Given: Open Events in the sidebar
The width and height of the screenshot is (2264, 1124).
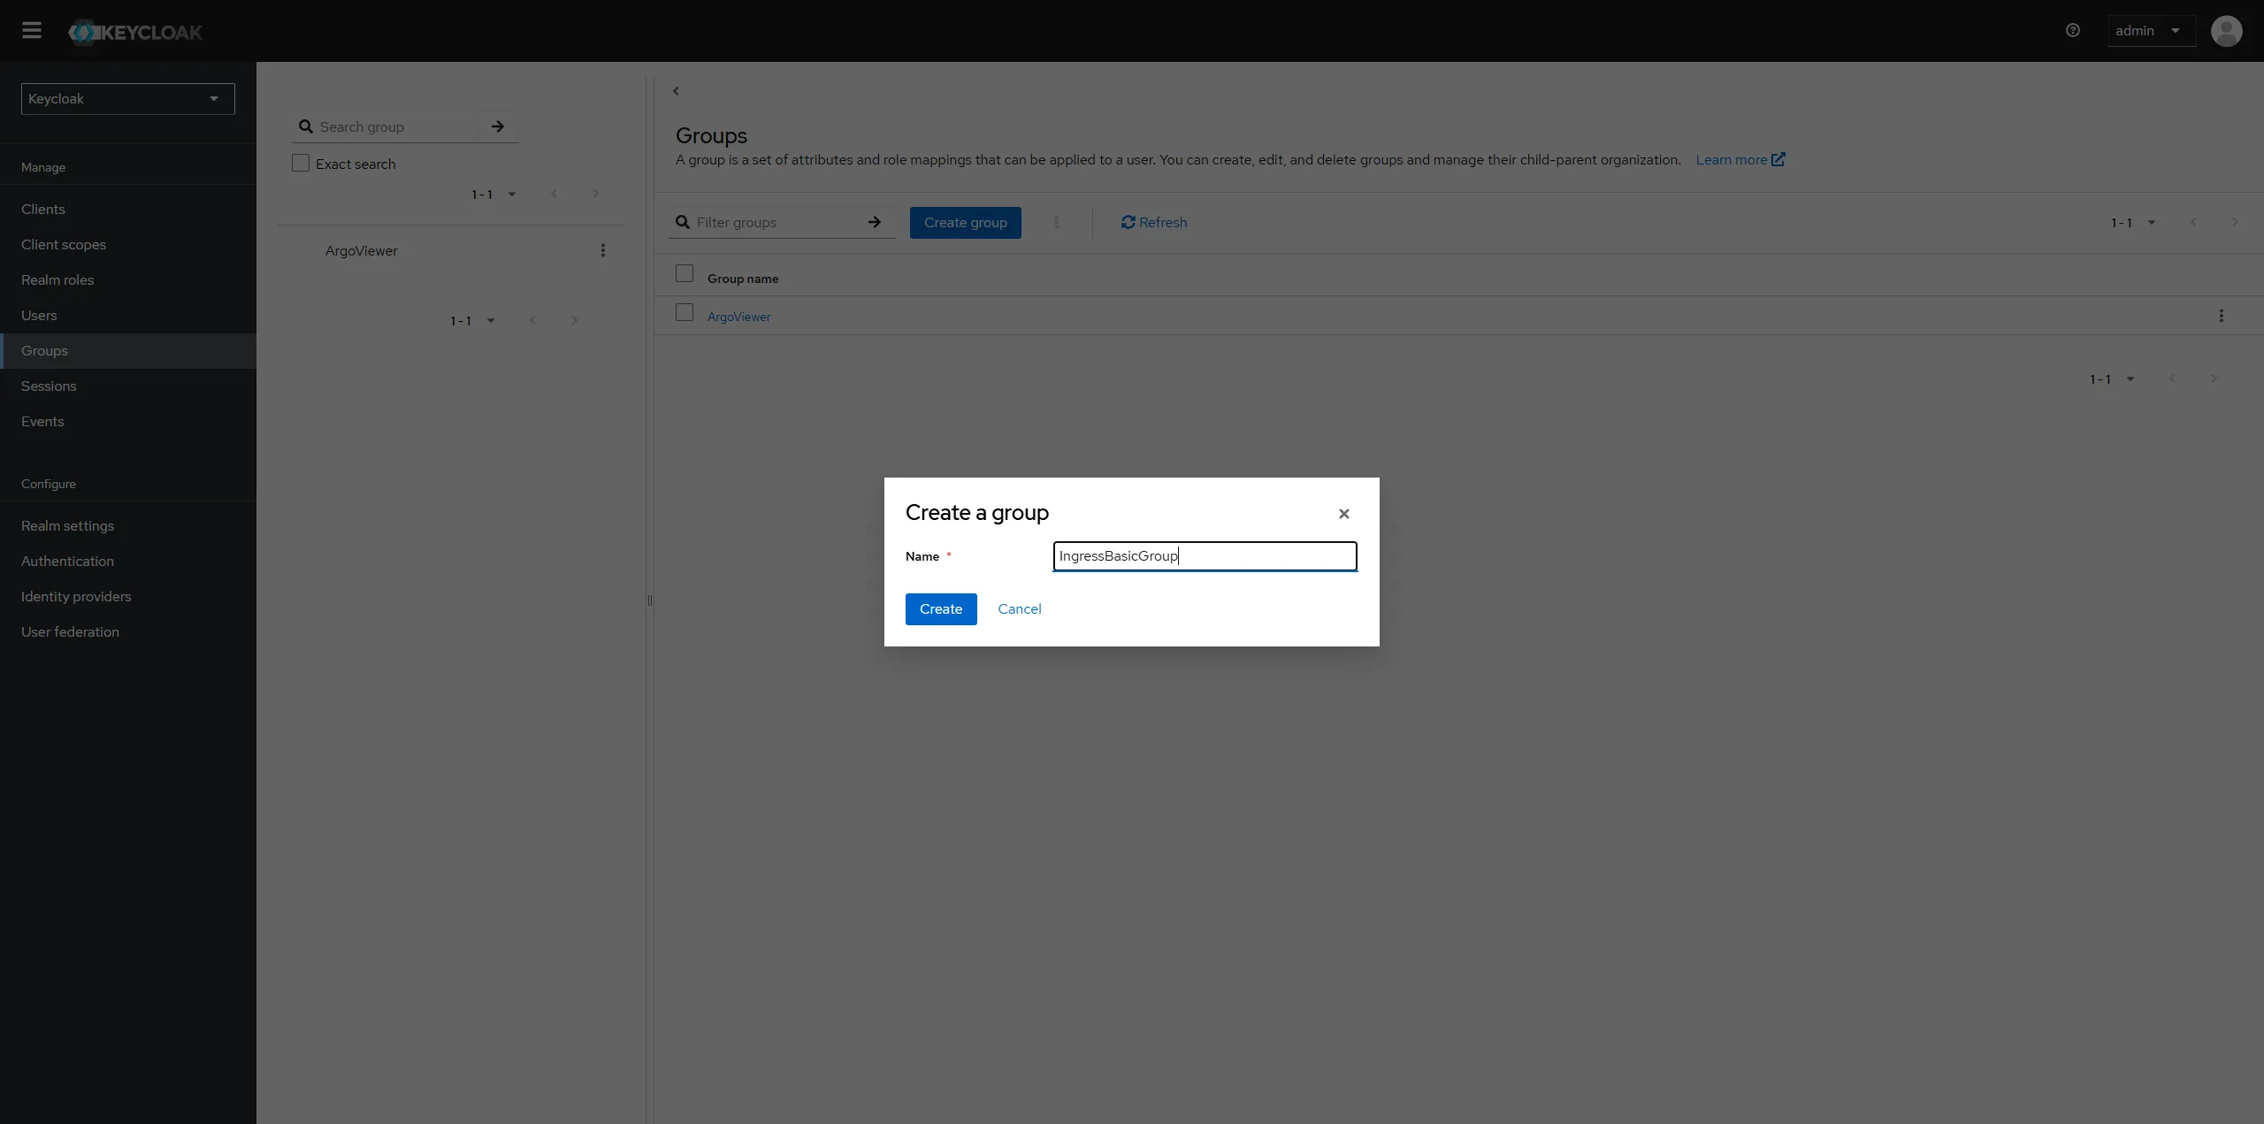Looking at the screenshot, I should click(128, 422).
